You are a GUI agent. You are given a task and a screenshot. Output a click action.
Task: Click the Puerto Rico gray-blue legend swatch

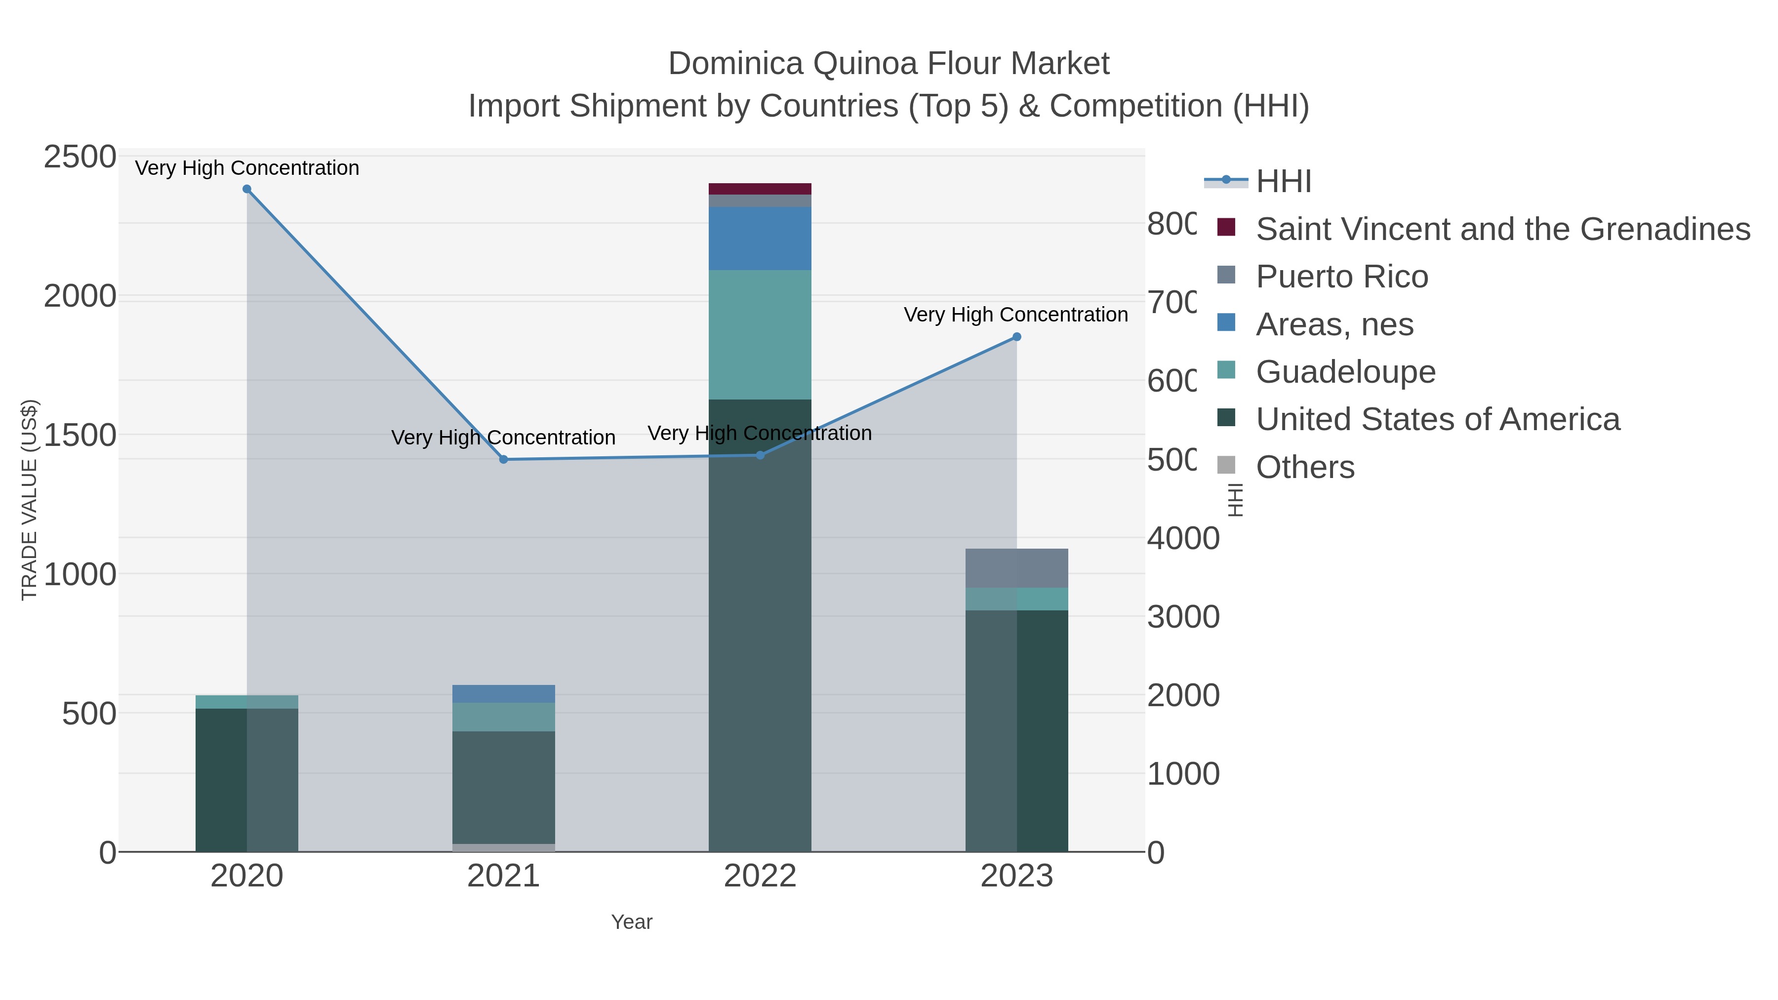1226,275
